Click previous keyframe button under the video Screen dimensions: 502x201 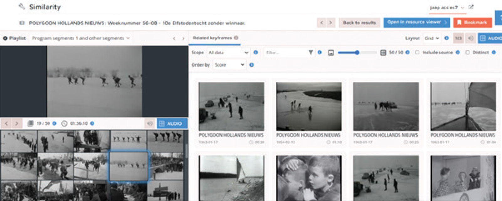(x=6, y=123)
